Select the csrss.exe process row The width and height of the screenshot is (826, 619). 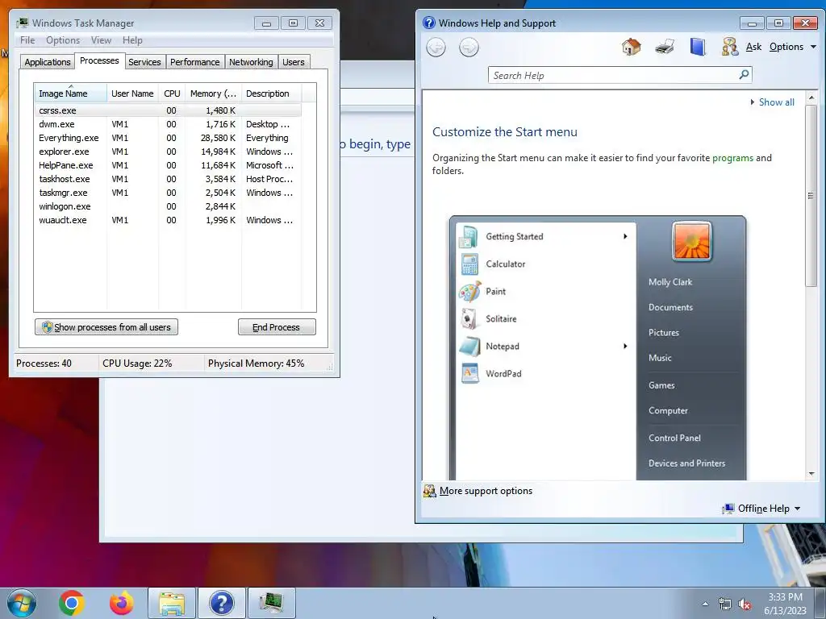(168, 110)
